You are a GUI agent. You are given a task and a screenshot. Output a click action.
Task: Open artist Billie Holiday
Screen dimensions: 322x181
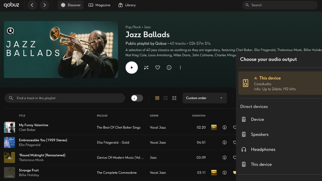click(x=29, y=175)
